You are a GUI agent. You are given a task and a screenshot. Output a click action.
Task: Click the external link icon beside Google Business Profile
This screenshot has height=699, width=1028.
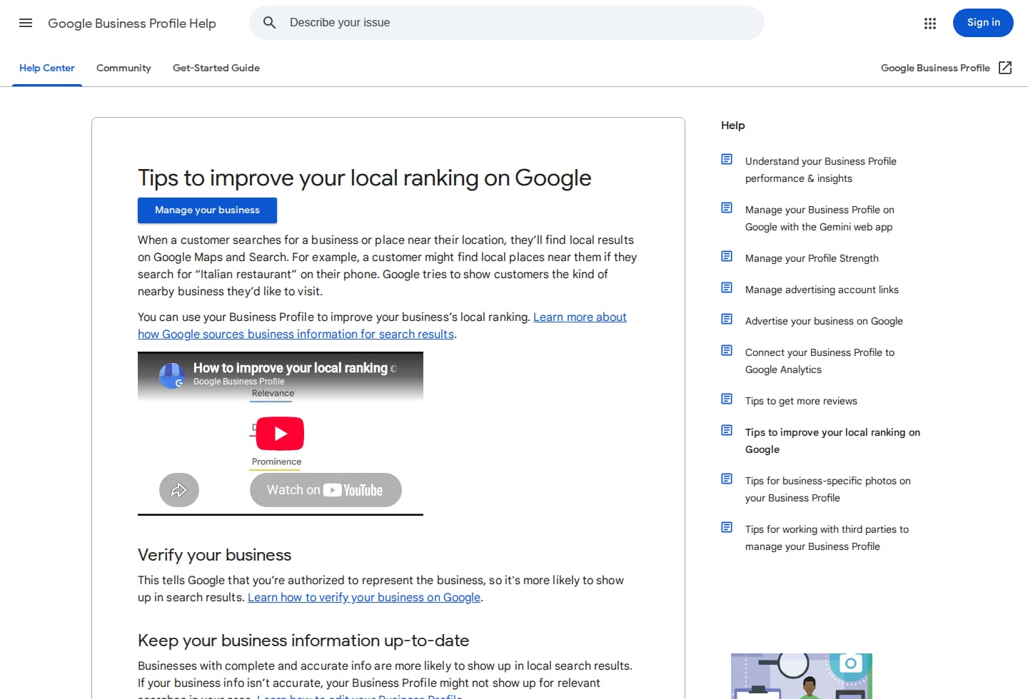click(x=1005, y=68)
